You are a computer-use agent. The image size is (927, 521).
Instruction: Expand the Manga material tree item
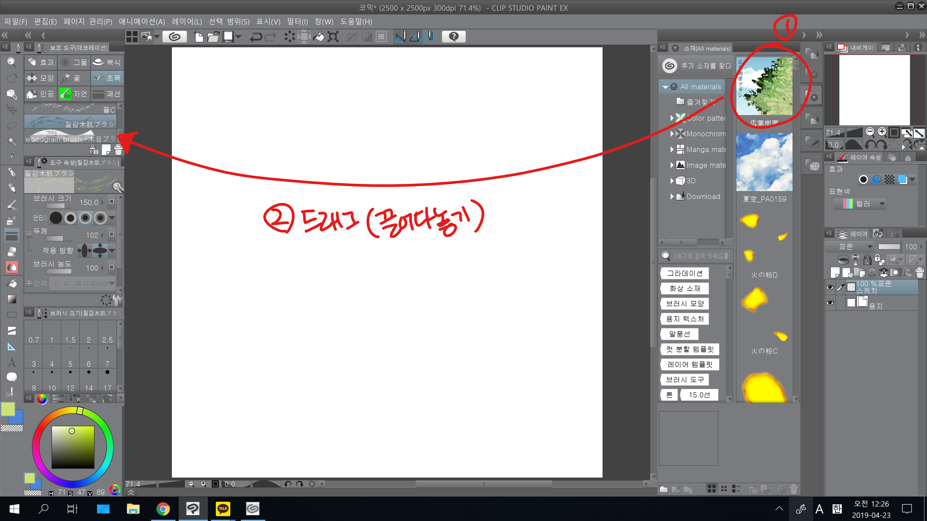point(672,150)
